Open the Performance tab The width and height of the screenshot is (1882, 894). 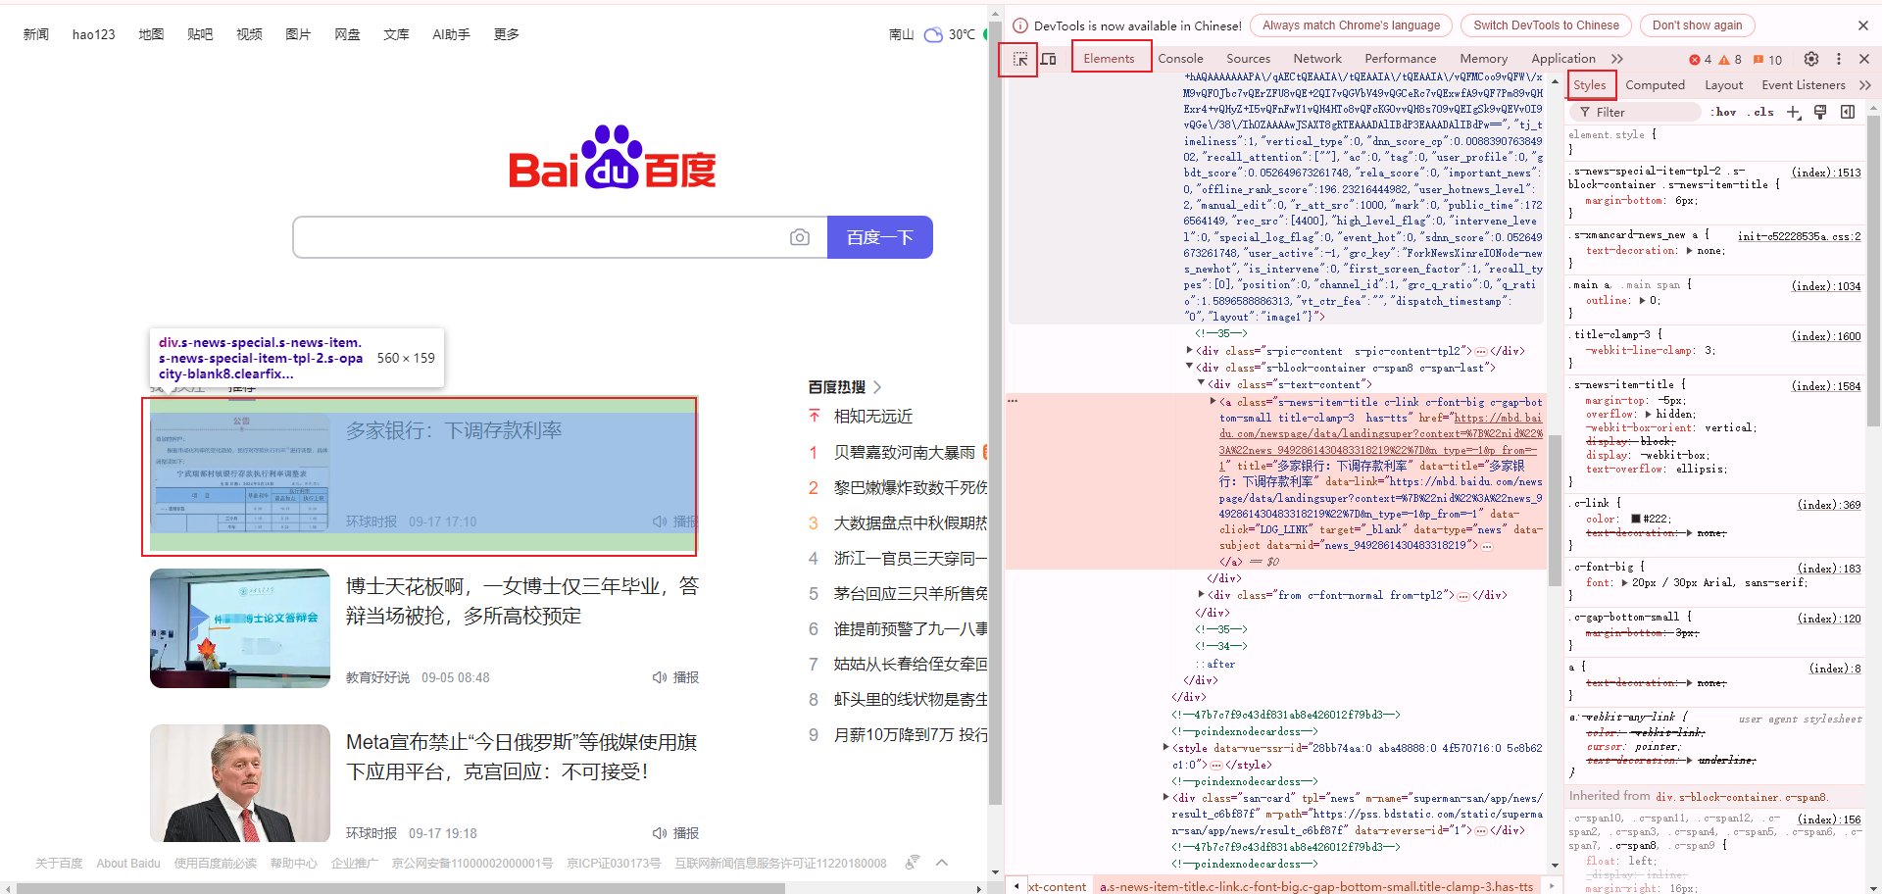click(x=1400, y=59)
